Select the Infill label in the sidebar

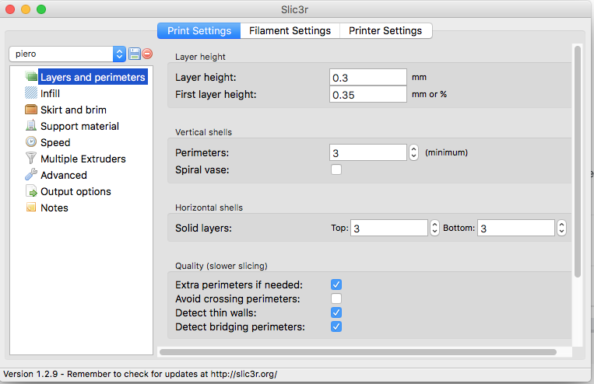[50, 93]
